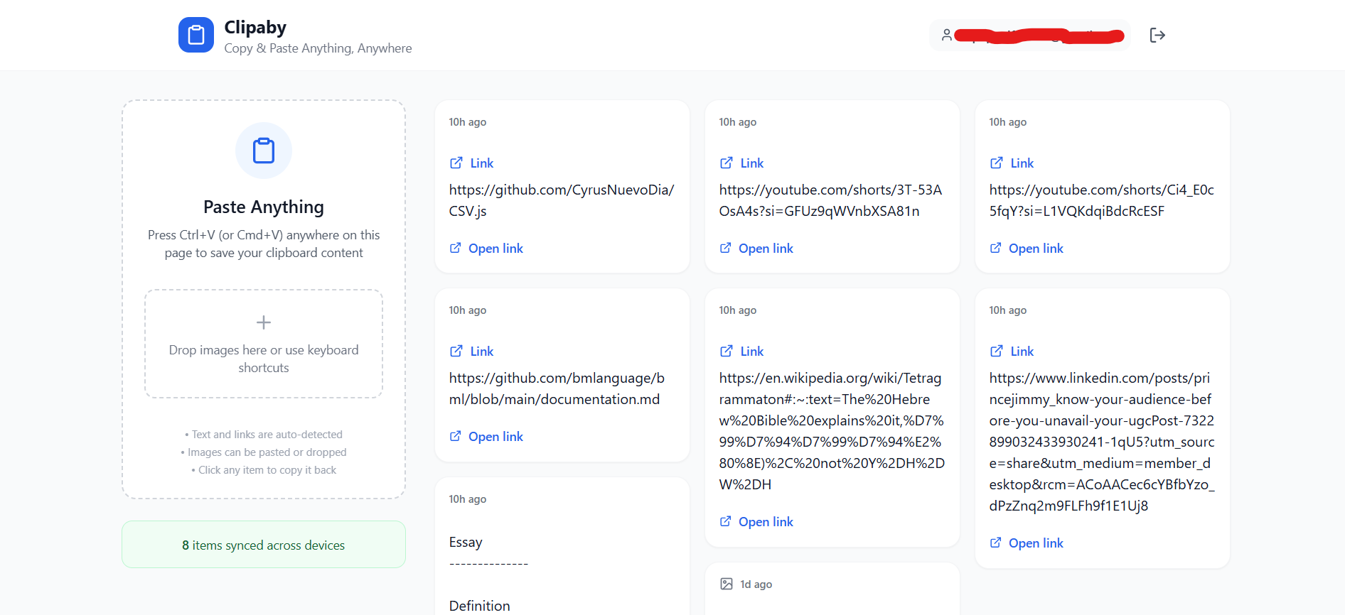Click 'Text and links are auto-detected' hint
The image size is (1345, 615).
264,434
